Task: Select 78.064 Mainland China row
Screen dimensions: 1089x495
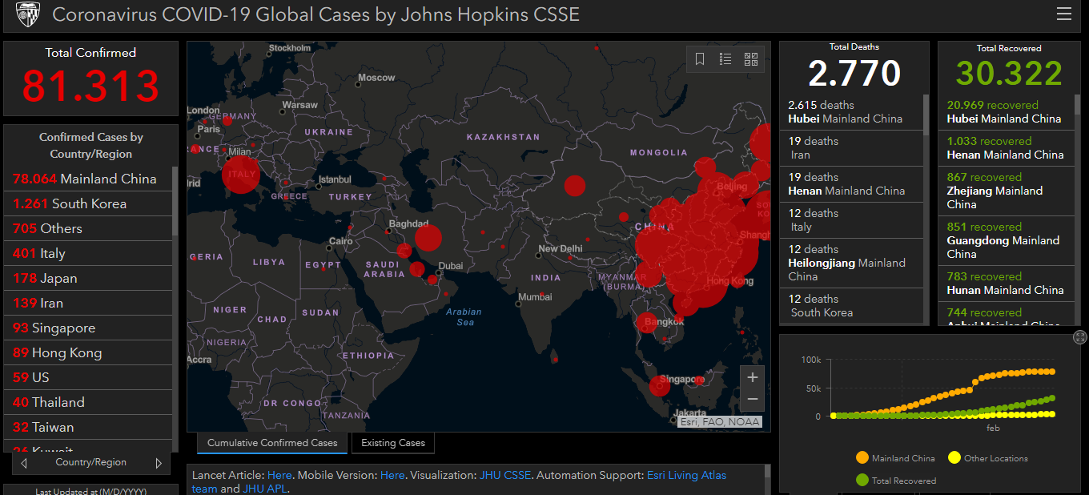Action: [88, 179]
